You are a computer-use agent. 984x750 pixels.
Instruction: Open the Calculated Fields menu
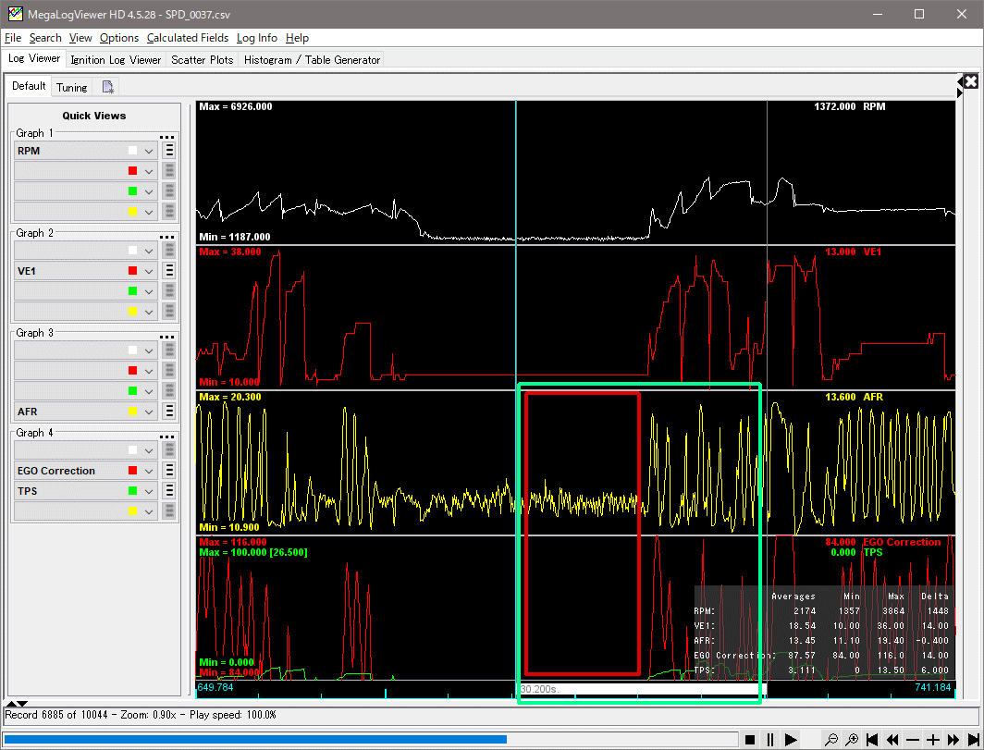click(x=188, y=38)
